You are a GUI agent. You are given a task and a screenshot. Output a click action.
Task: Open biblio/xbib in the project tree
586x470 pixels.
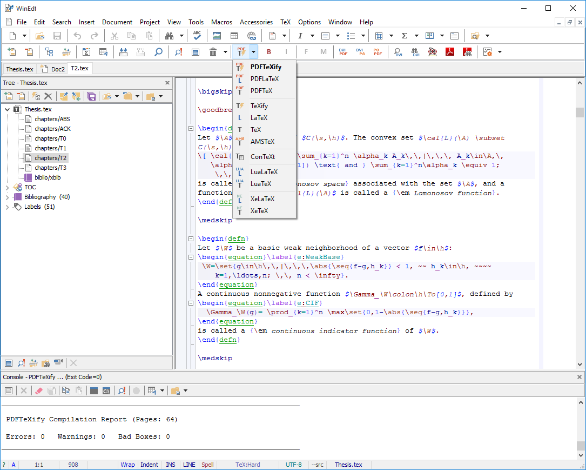(x=48, y=177)
